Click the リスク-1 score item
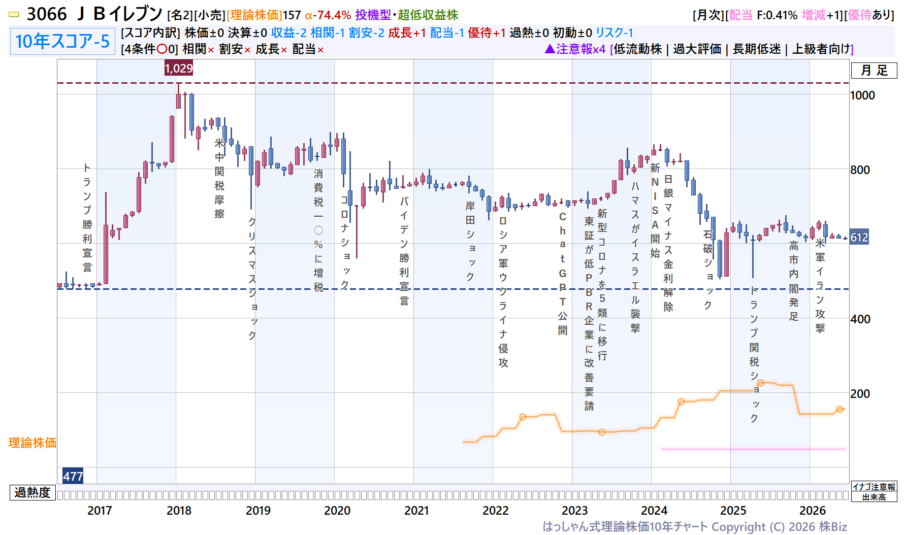Image resolution: width=904 pixels, height=535 pixels. [615, 33]
